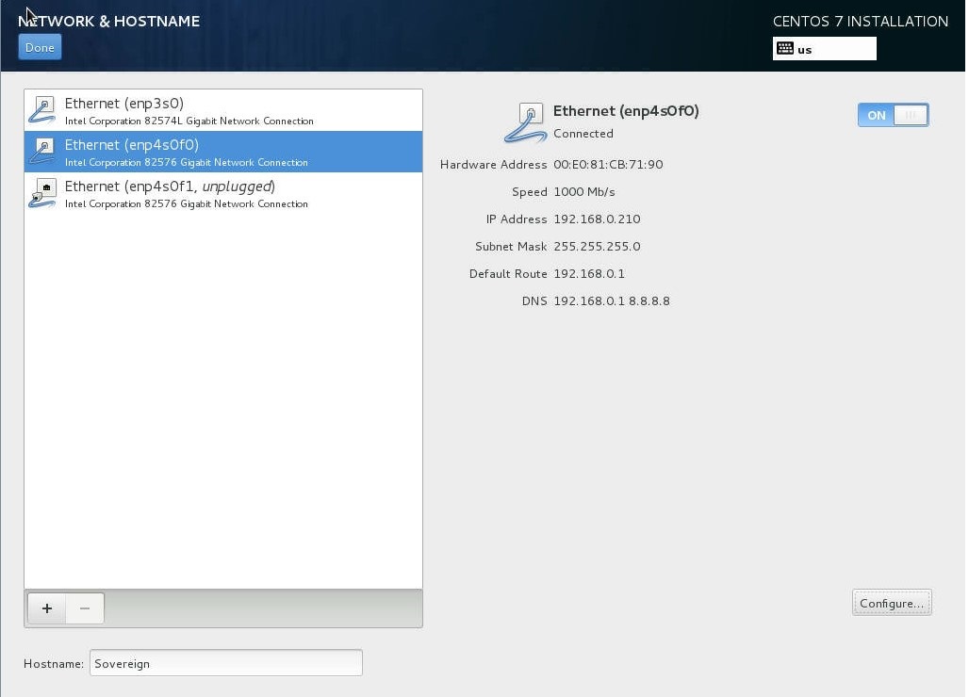Viewport: 969px width, 697px height.
Task: Click the IP address value 192.168.0.210
Action: tap(597, 219)
